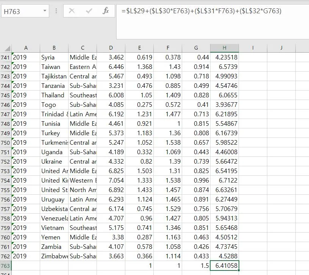The width and height of the screenshot is (309, 275).
Task: Click cell G763 with value 1.5
Action: click(x=196, y=266)
